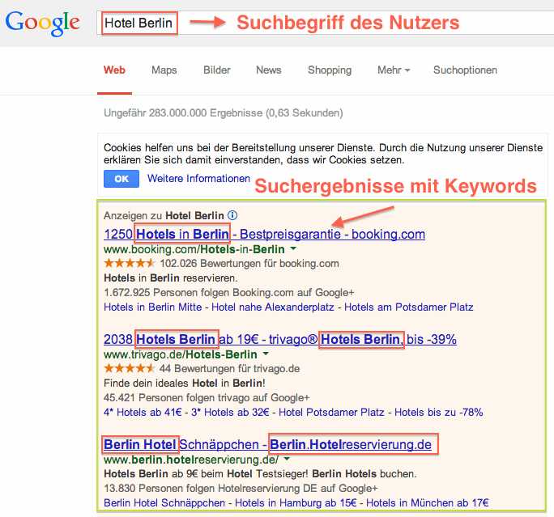Switch to the Maps tab
The image size is (554, 517).
(x=164, y=70)
